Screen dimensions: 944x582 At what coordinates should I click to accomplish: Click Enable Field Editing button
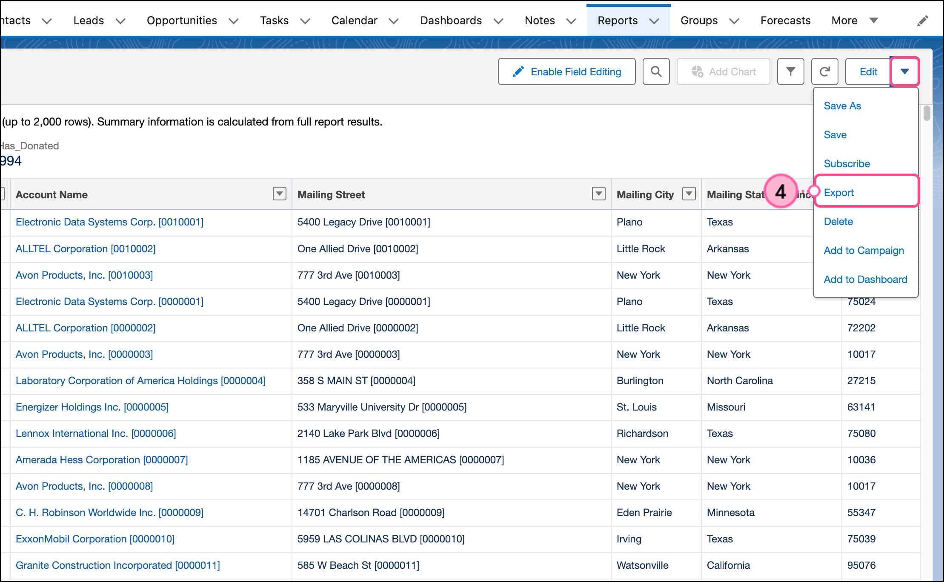(566, 71)
